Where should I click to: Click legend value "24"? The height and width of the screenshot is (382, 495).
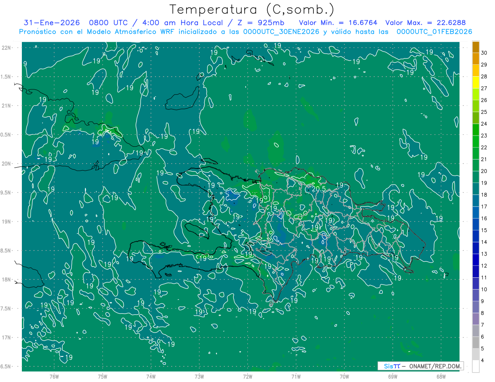484,124
